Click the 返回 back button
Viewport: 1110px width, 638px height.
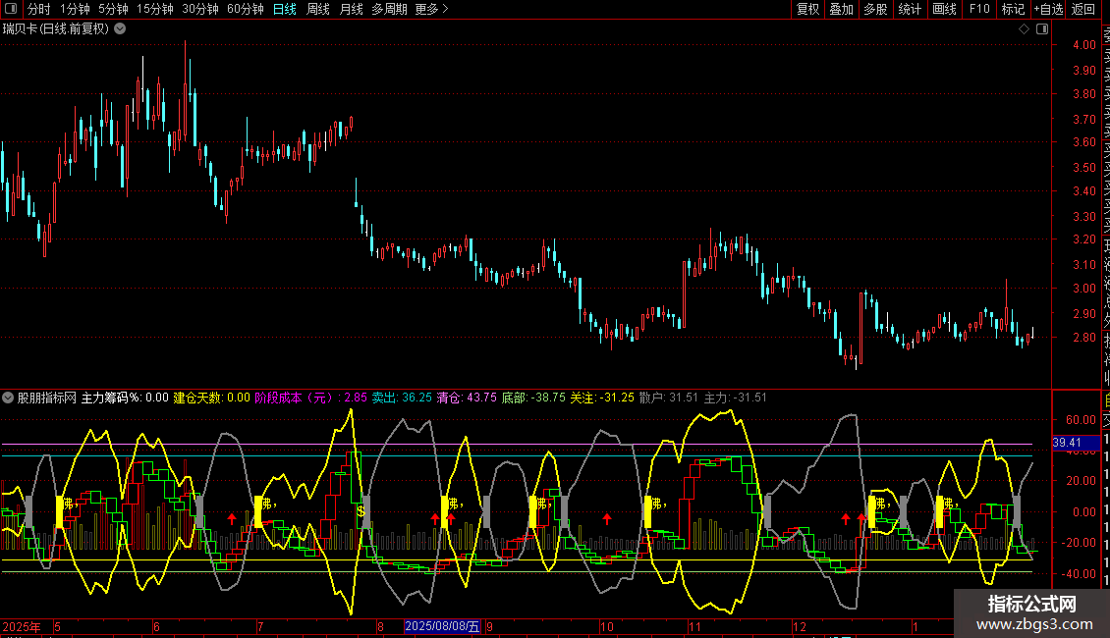1083,9
